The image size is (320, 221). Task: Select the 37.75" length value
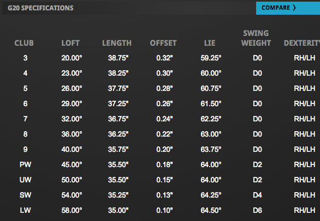pos(118,88)
